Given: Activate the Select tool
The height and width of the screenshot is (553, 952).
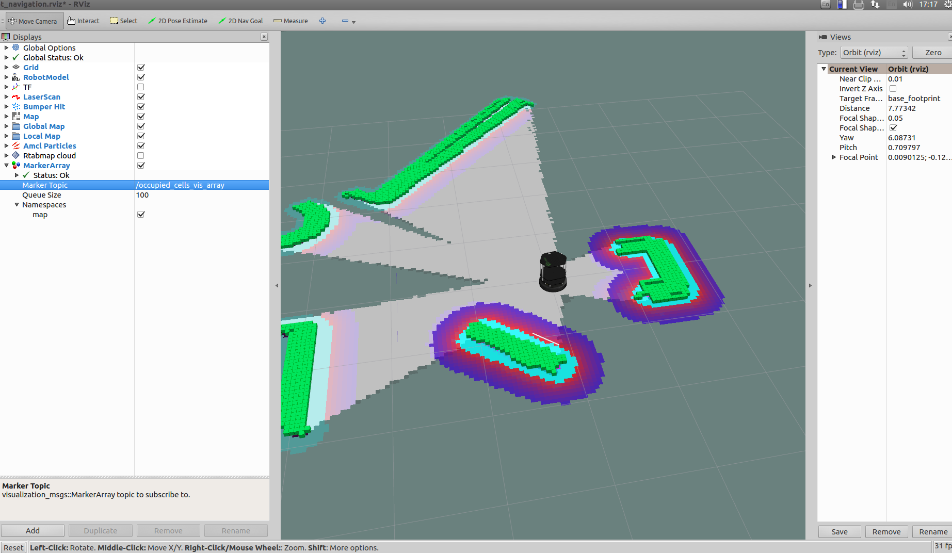Looking at the screenshot, I should 123,21.
